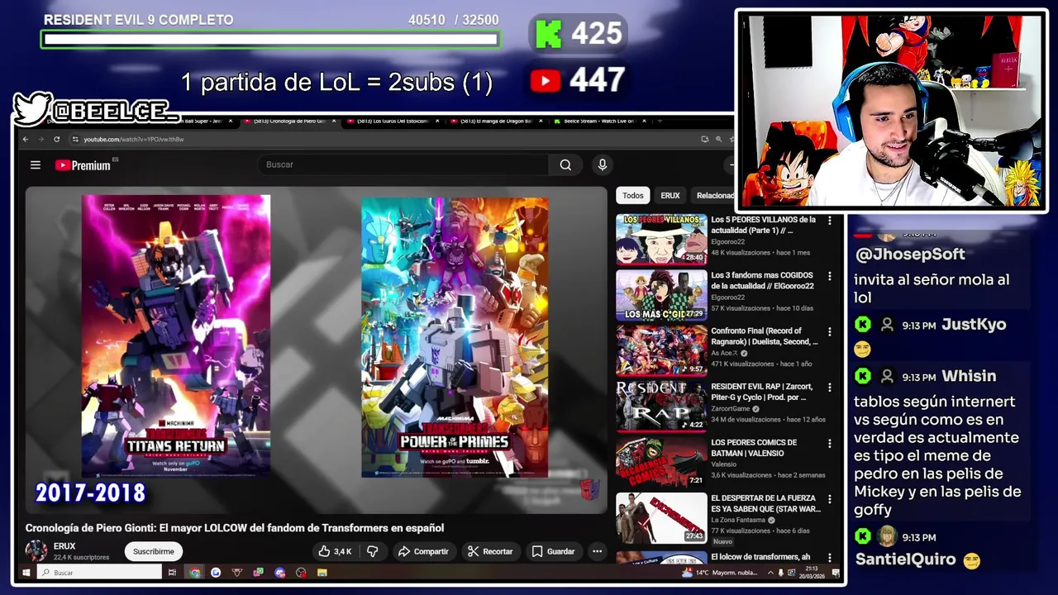1058x595 pixels.
Task: Open LOS PEORES COMICS DE BATMAN thumbnail
Action: 661,462
